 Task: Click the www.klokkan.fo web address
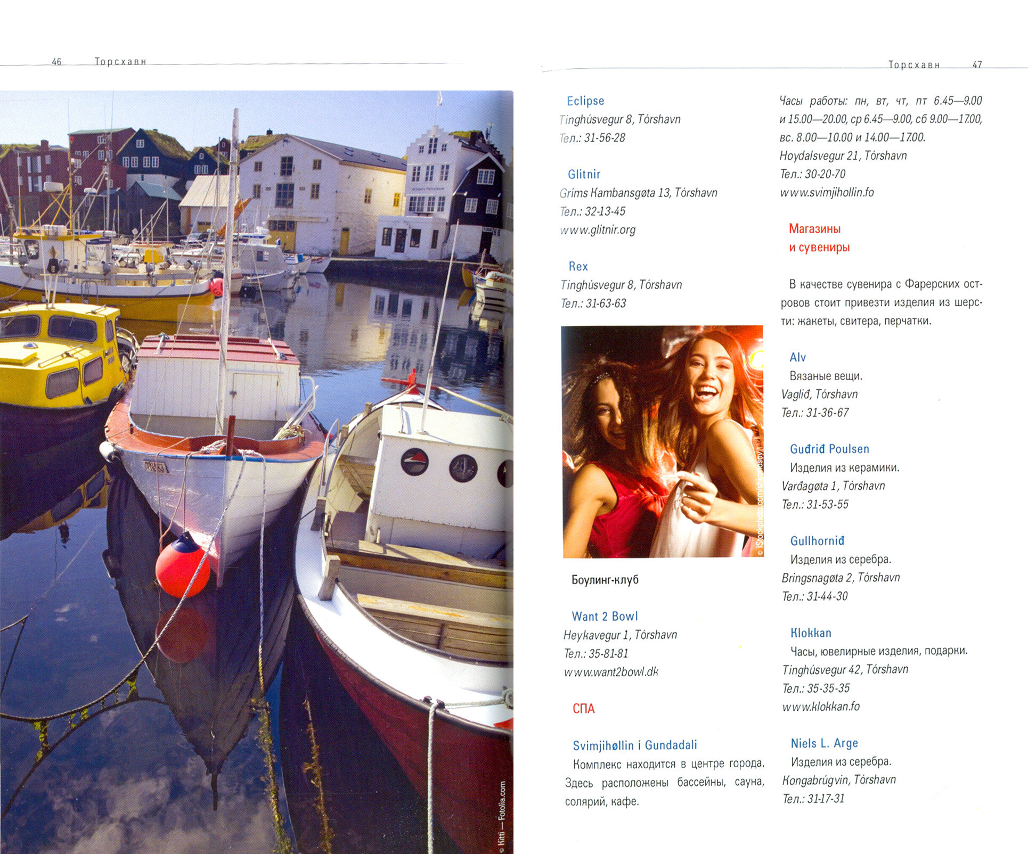821,707
